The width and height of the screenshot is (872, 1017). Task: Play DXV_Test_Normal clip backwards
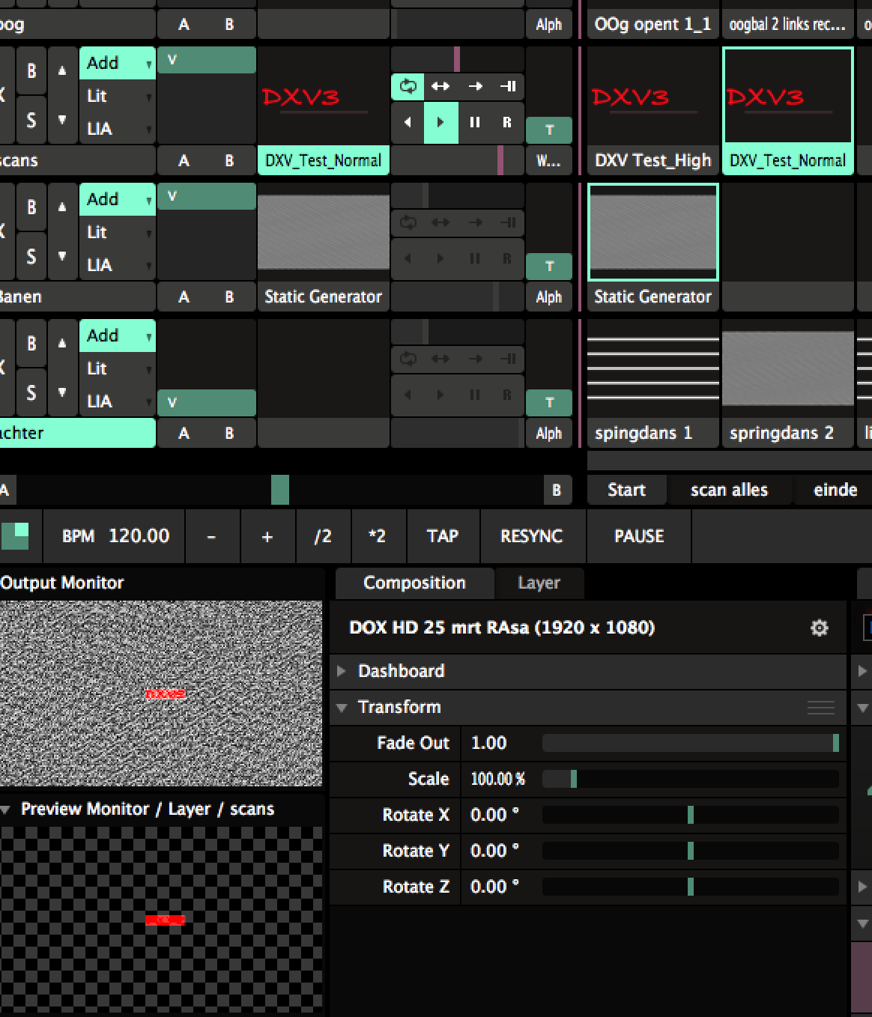pos(408,122)
